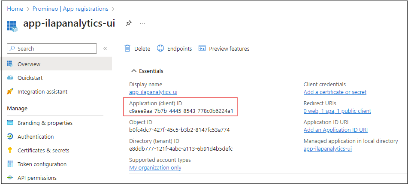Click the page title app-ilapanalytics-ui
This screenshot has height=185, width=408.
tap(69, 24)
